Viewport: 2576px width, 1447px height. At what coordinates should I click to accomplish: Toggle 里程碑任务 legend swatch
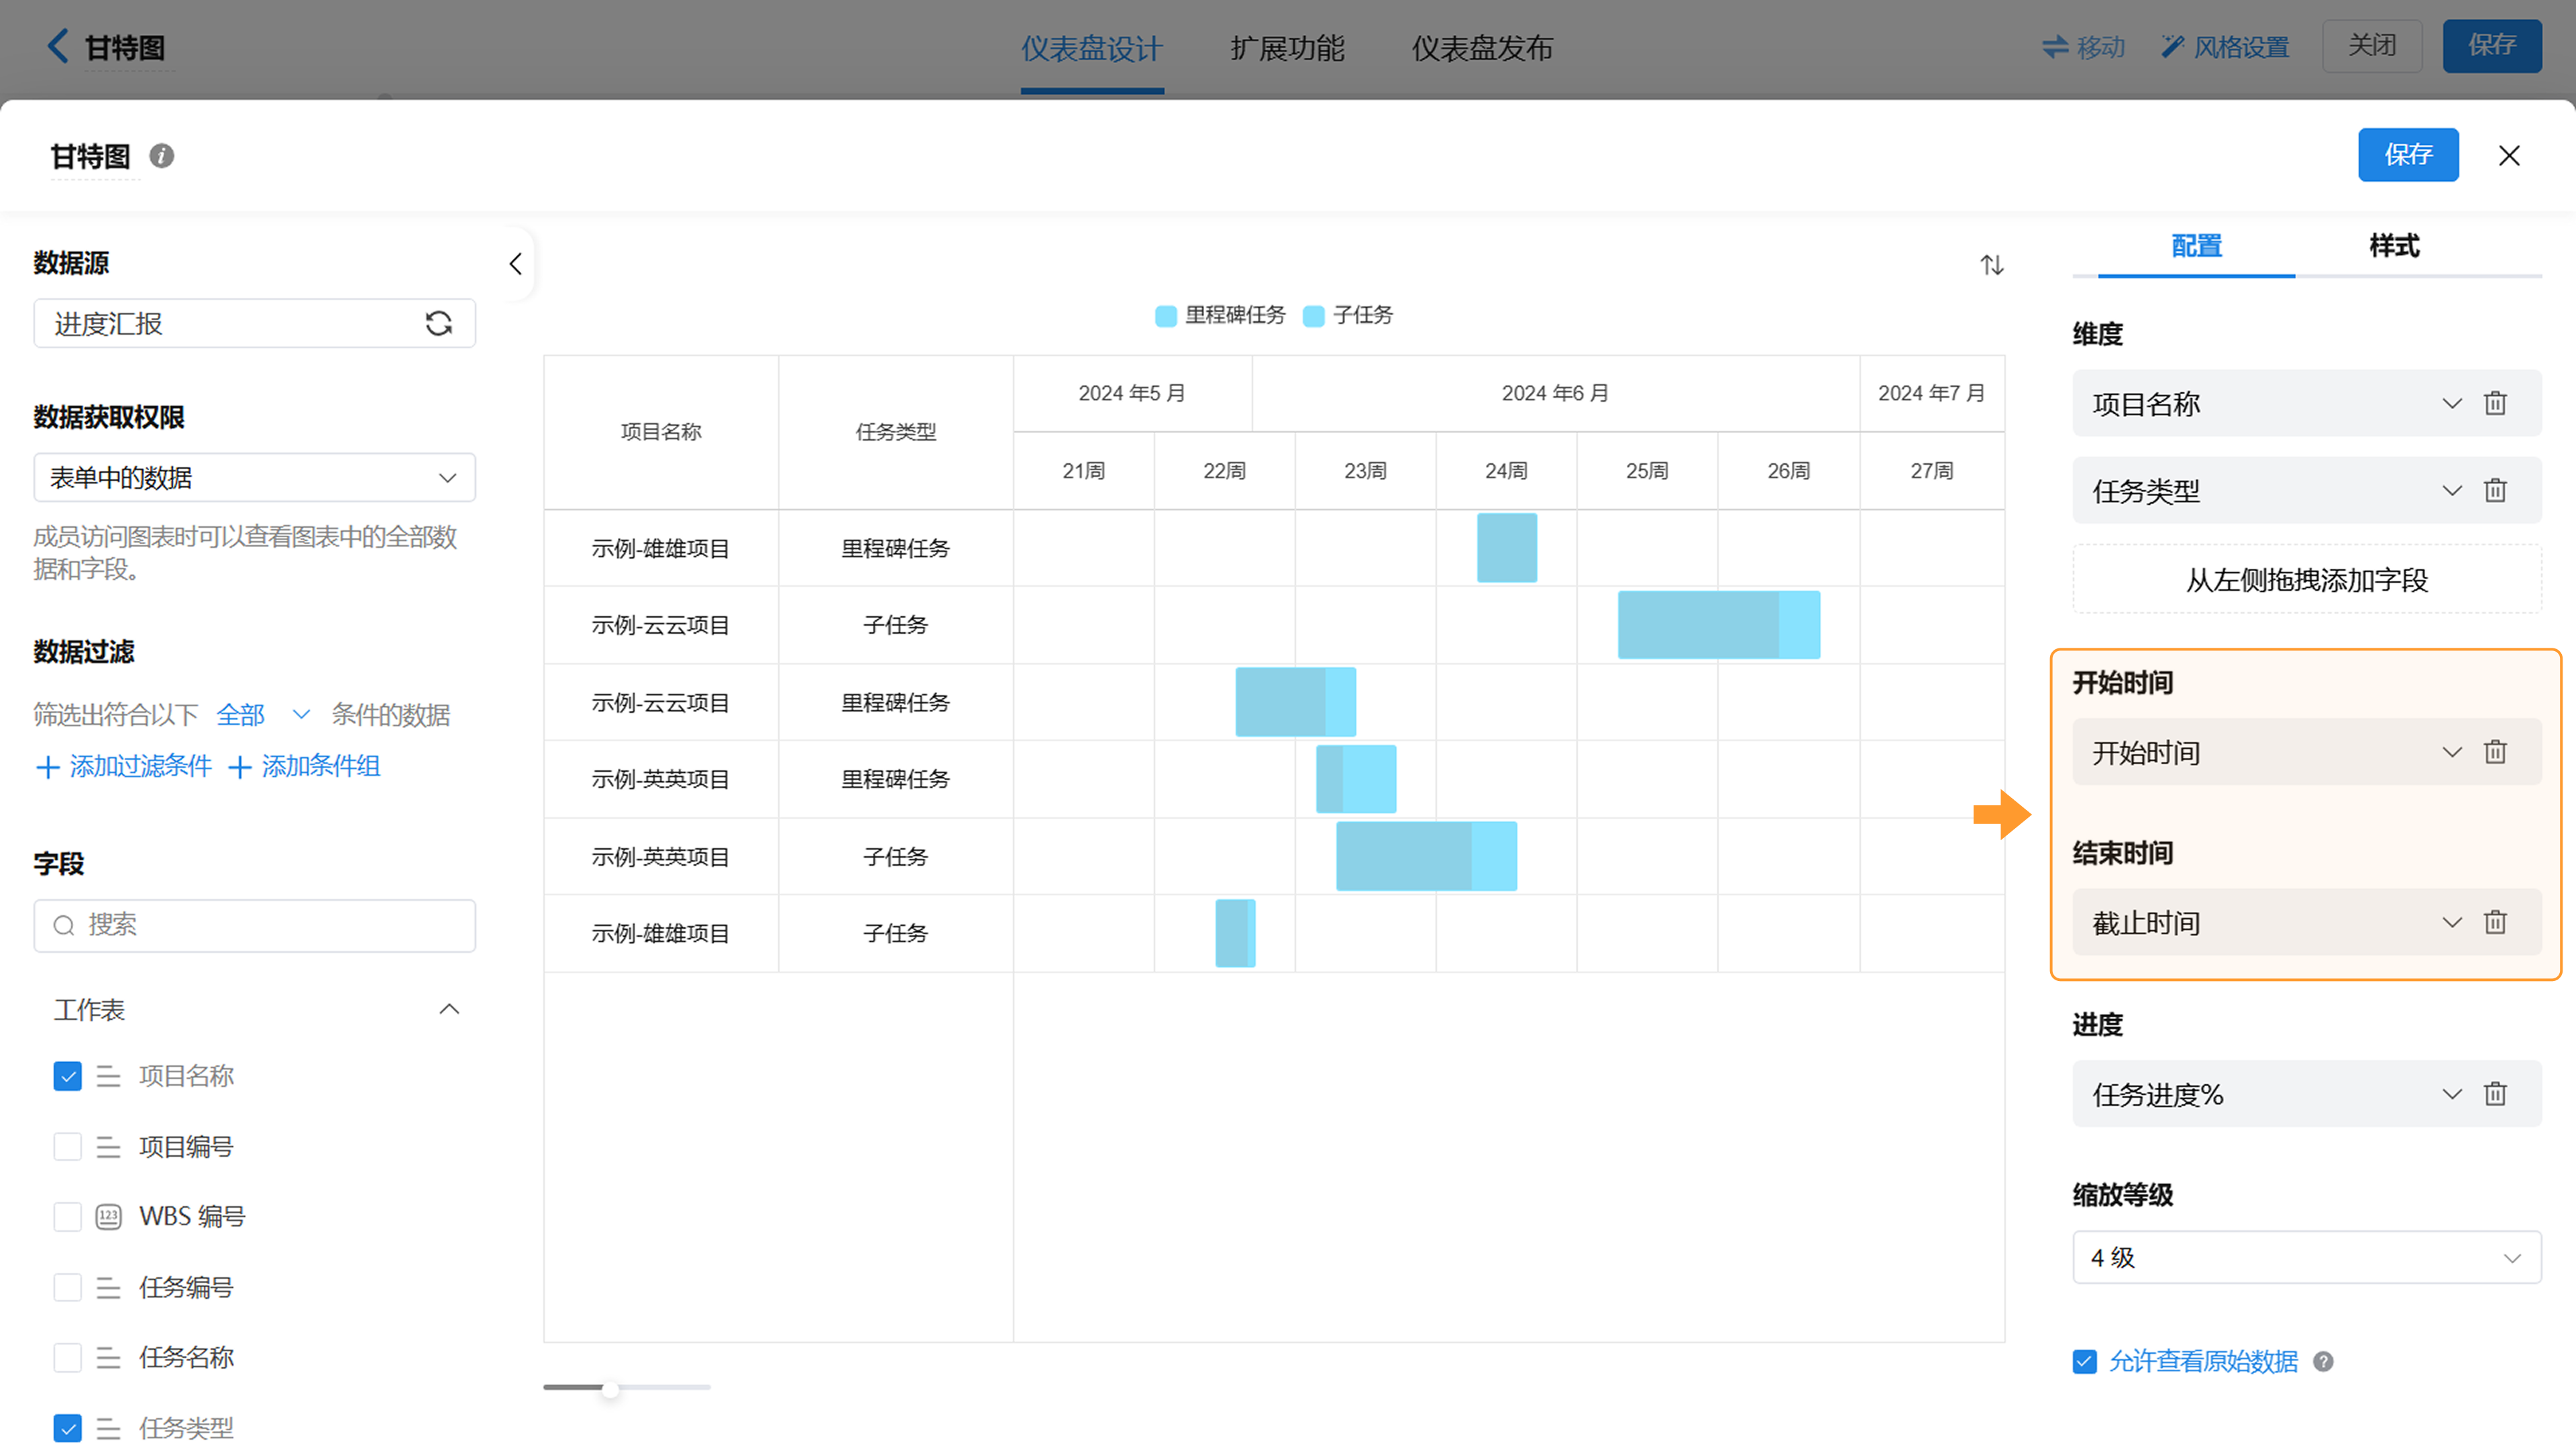click(1166, 316)
